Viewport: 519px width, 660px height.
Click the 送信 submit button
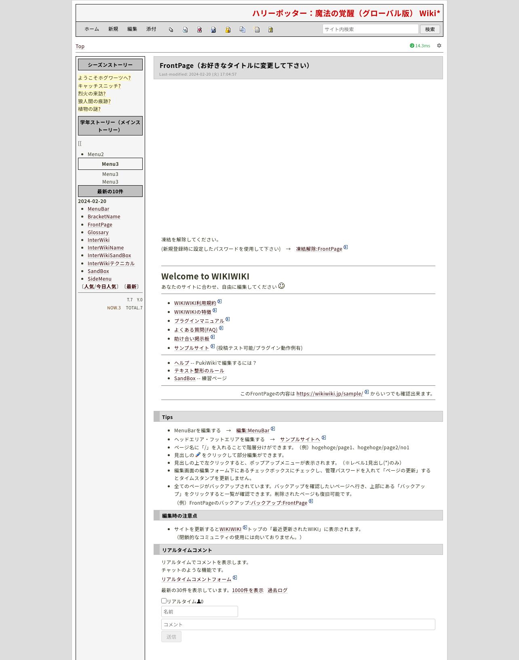pyautogui.click(x=171, y=637)
